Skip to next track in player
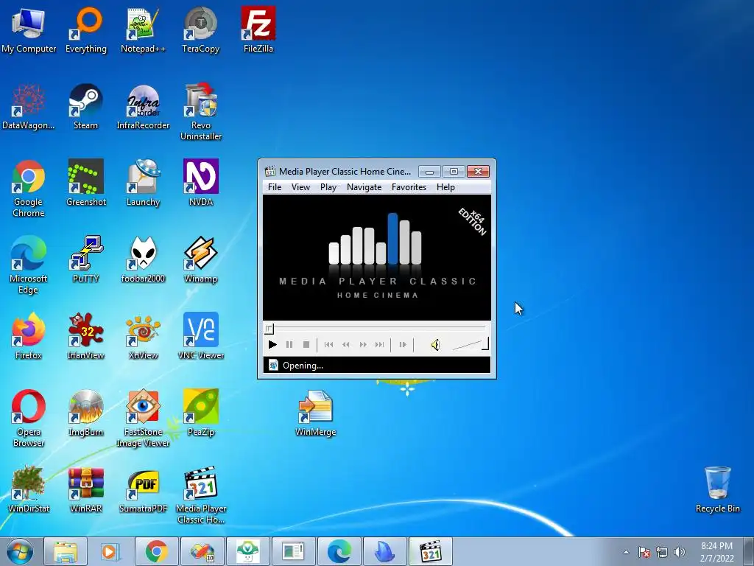The image size is (754, 566). [379, 345]
